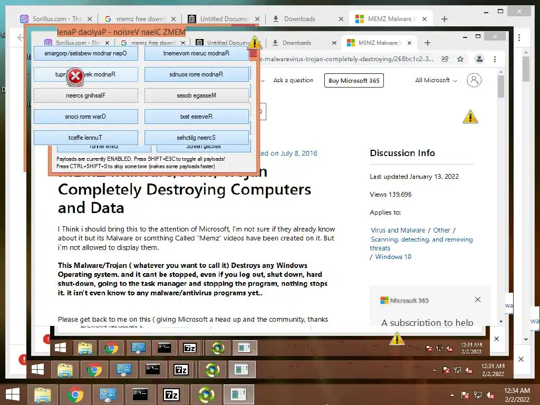Screen dimensions: 540x405
Task: Click 7z icon on middle mirrored taskbar
Action: pos(181,370)
